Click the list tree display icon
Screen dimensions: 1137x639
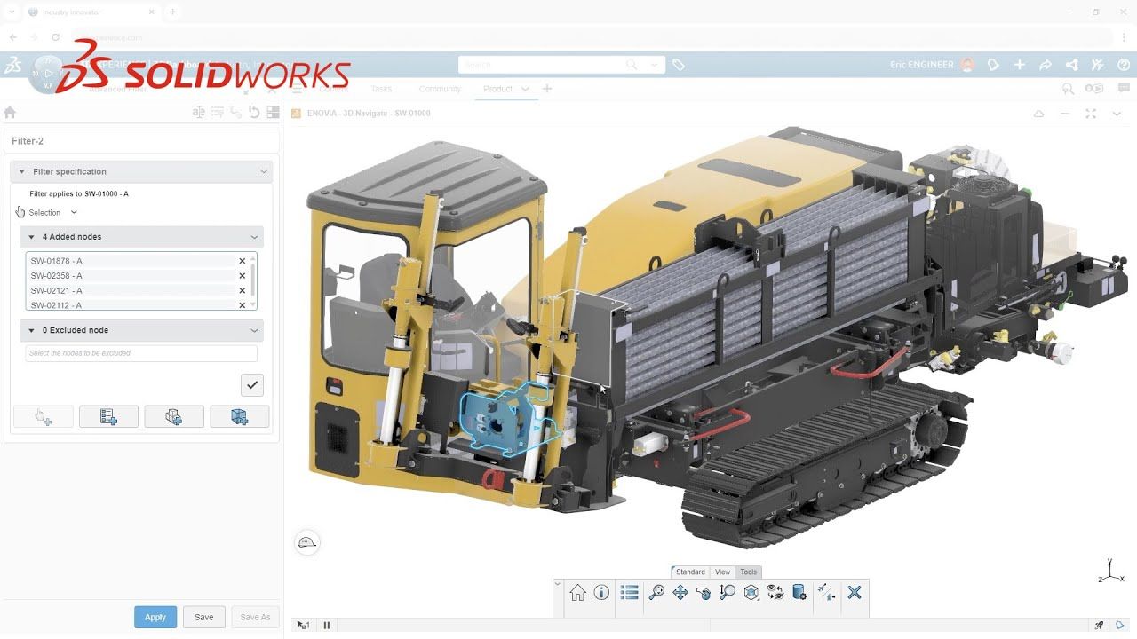tap(630, 593)
